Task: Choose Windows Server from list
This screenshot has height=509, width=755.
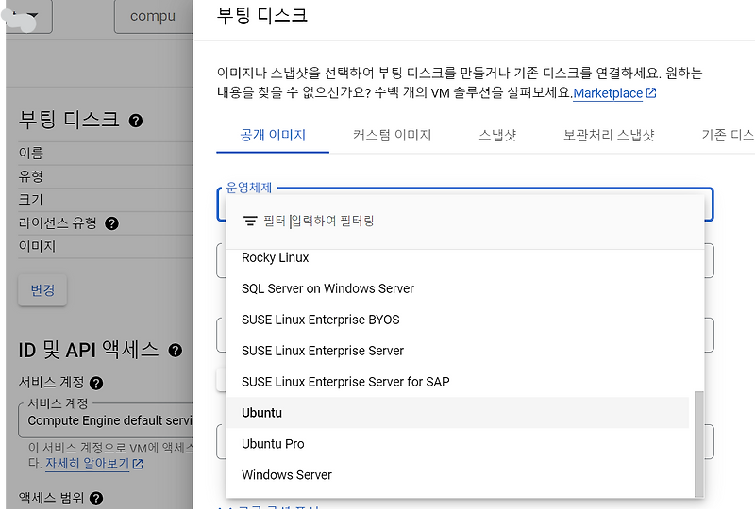Action: (x=458, y=475)
